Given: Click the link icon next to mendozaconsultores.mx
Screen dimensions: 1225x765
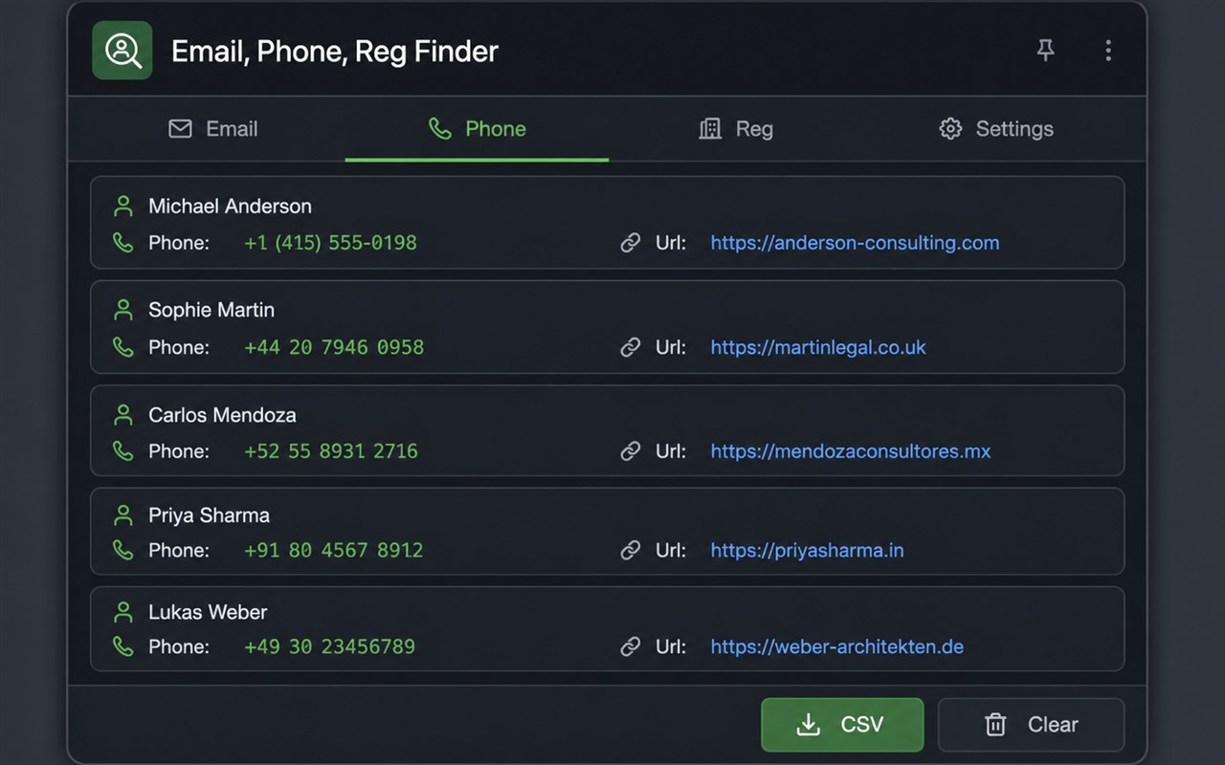Looking at the screenshot, I should pos(630,451).
